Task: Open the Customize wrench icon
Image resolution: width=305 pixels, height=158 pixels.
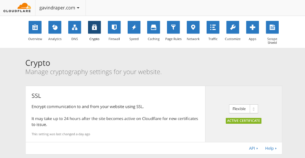Action: click(x=233, y=27)
